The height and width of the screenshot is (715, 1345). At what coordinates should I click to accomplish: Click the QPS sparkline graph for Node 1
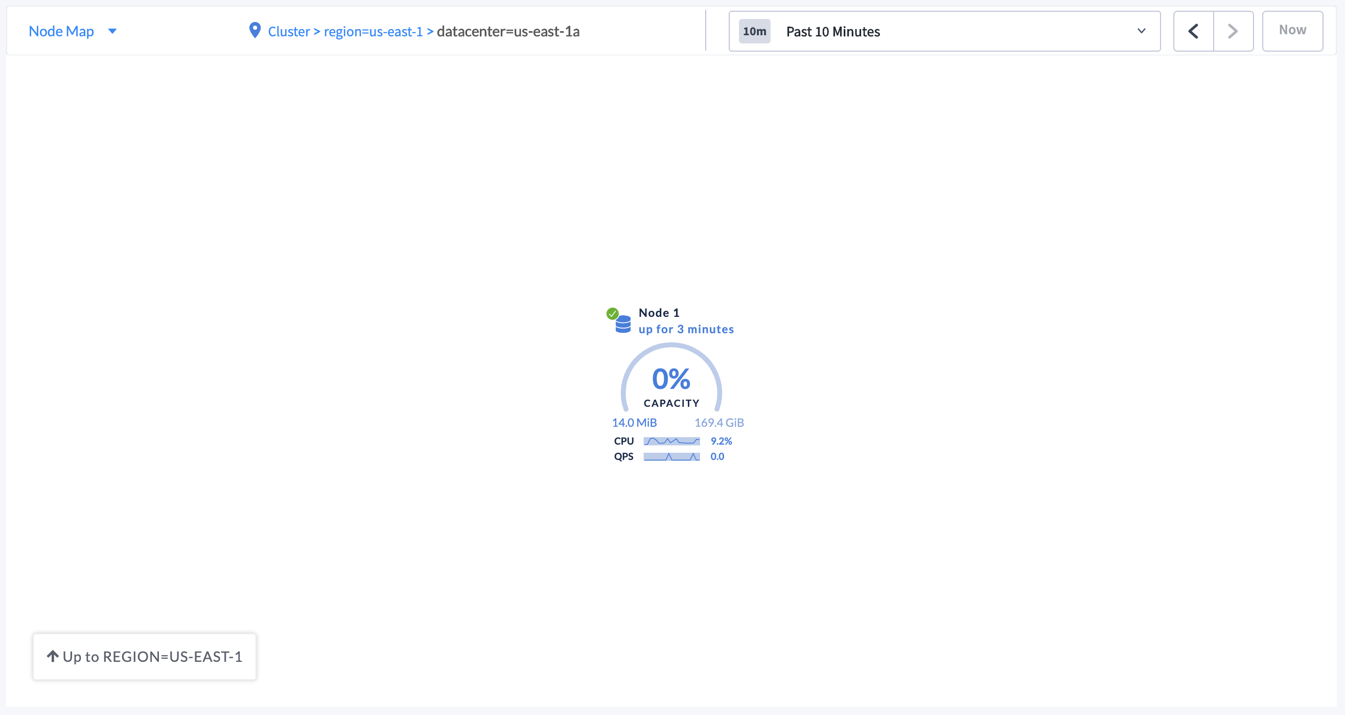672,456
